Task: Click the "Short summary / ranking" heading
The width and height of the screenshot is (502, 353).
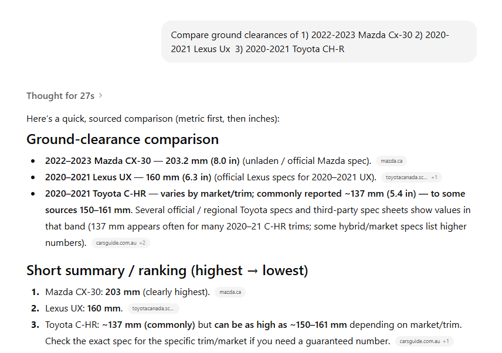Action: (x=167, y=270)
